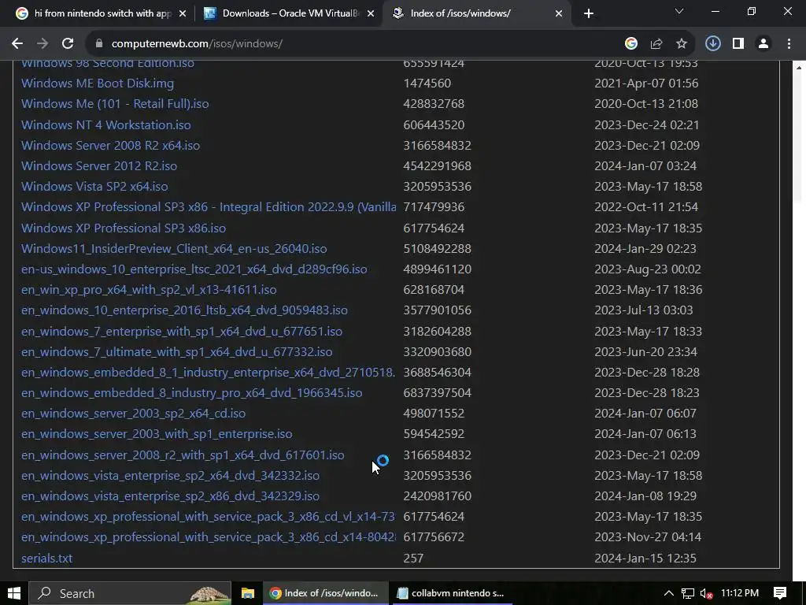806x605 pixels.
Task: Download en_windows_server_2003_sp2_x64_cd.iso
Action: click(x=133, y=414)
